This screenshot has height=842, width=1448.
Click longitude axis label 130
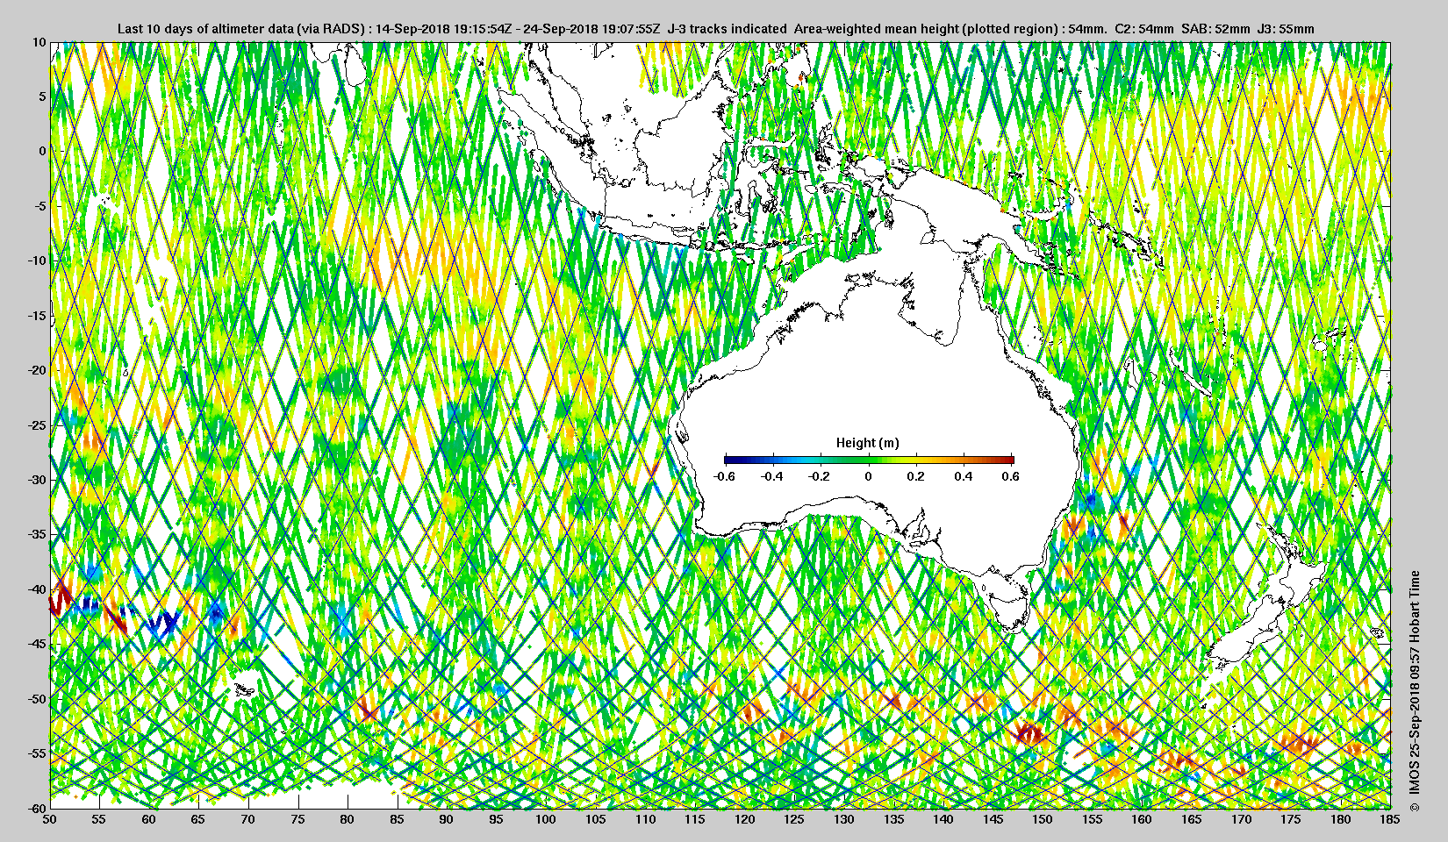(844, 819)
